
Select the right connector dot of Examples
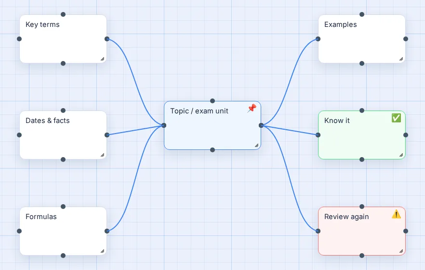pos(406,39)
